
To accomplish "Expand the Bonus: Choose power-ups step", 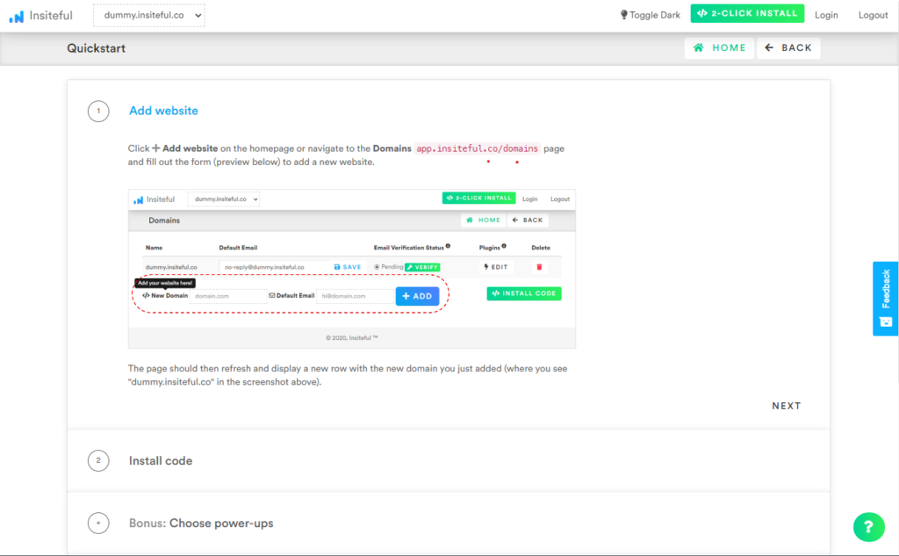I will (201, 524).
